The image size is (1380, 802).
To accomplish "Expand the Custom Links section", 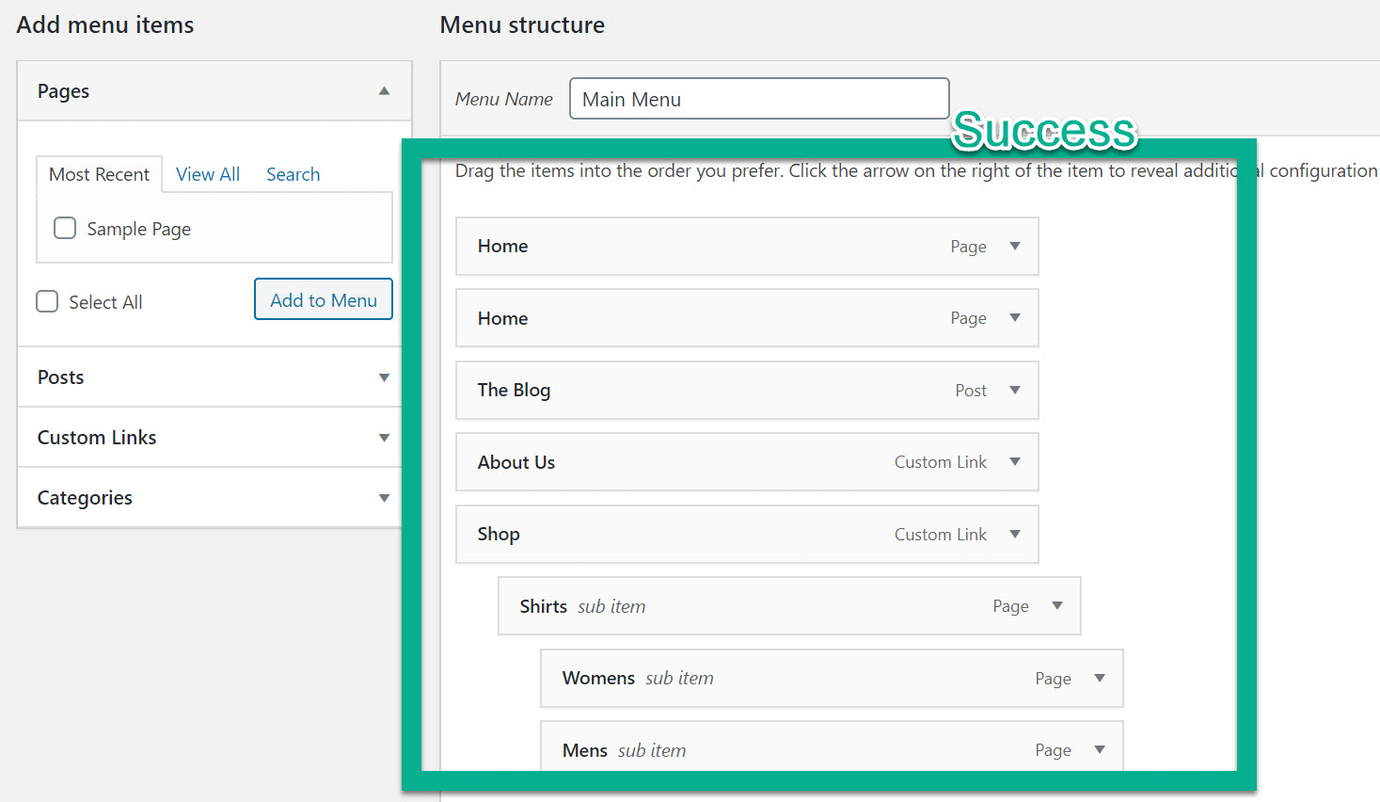I will [384, 437].
